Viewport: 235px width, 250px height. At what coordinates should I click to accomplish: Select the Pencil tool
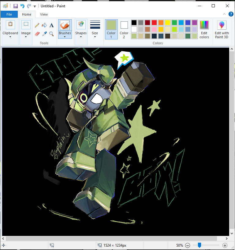[x=37, y=25]
